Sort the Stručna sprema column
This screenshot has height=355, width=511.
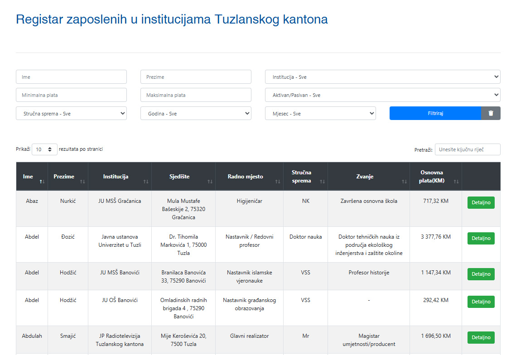pyautogui.click(x=322, y=181)
